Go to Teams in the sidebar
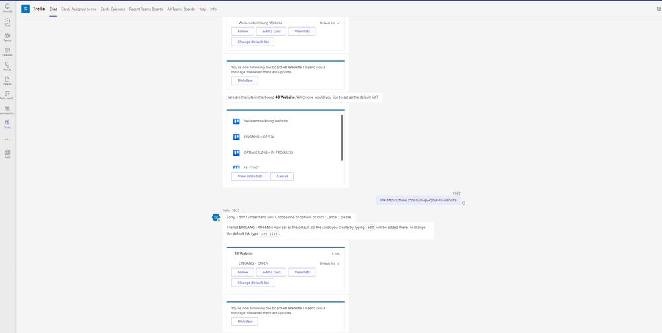Image resolution: width=662 pixels, height=333 pixels. point(7,37)
